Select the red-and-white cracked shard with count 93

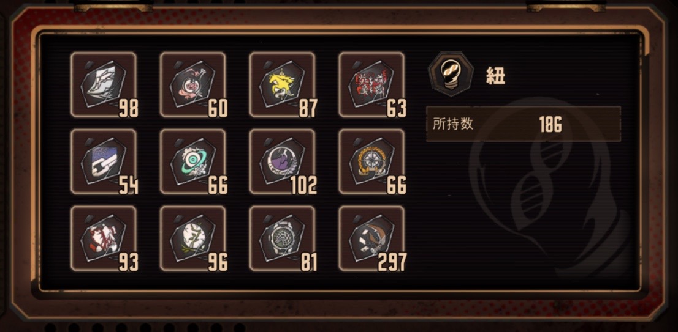104,238
